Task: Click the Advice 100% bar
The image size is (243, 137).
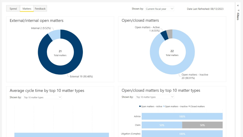Action: [182, 116]
